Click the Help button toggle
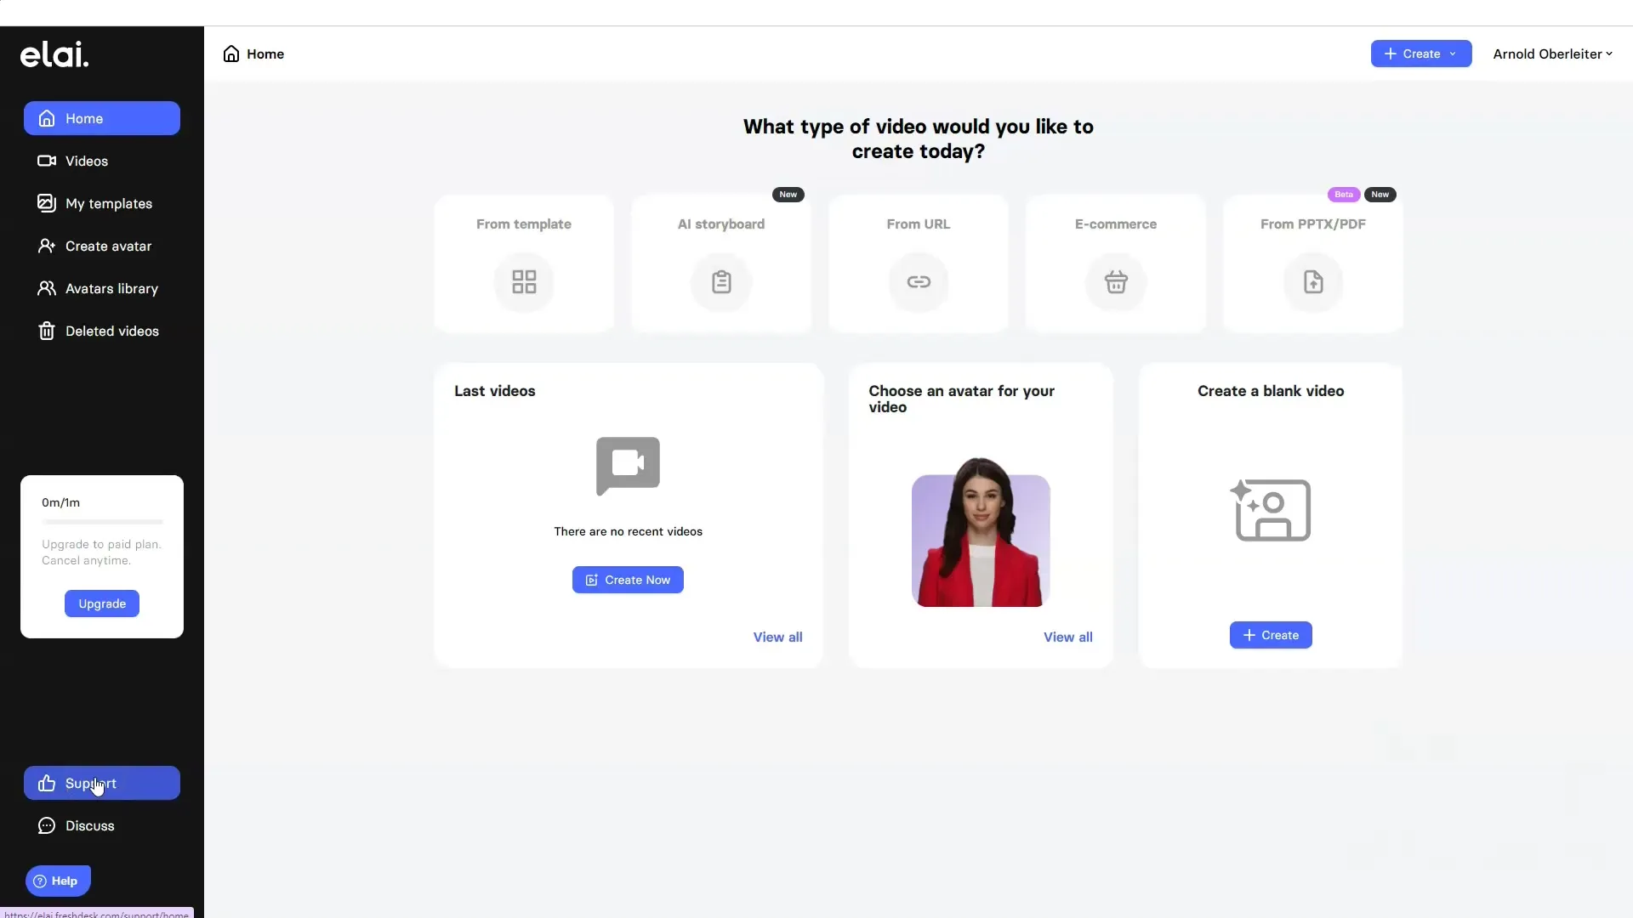The width and height of the screenshot is (1633, 918). [56, 880]
